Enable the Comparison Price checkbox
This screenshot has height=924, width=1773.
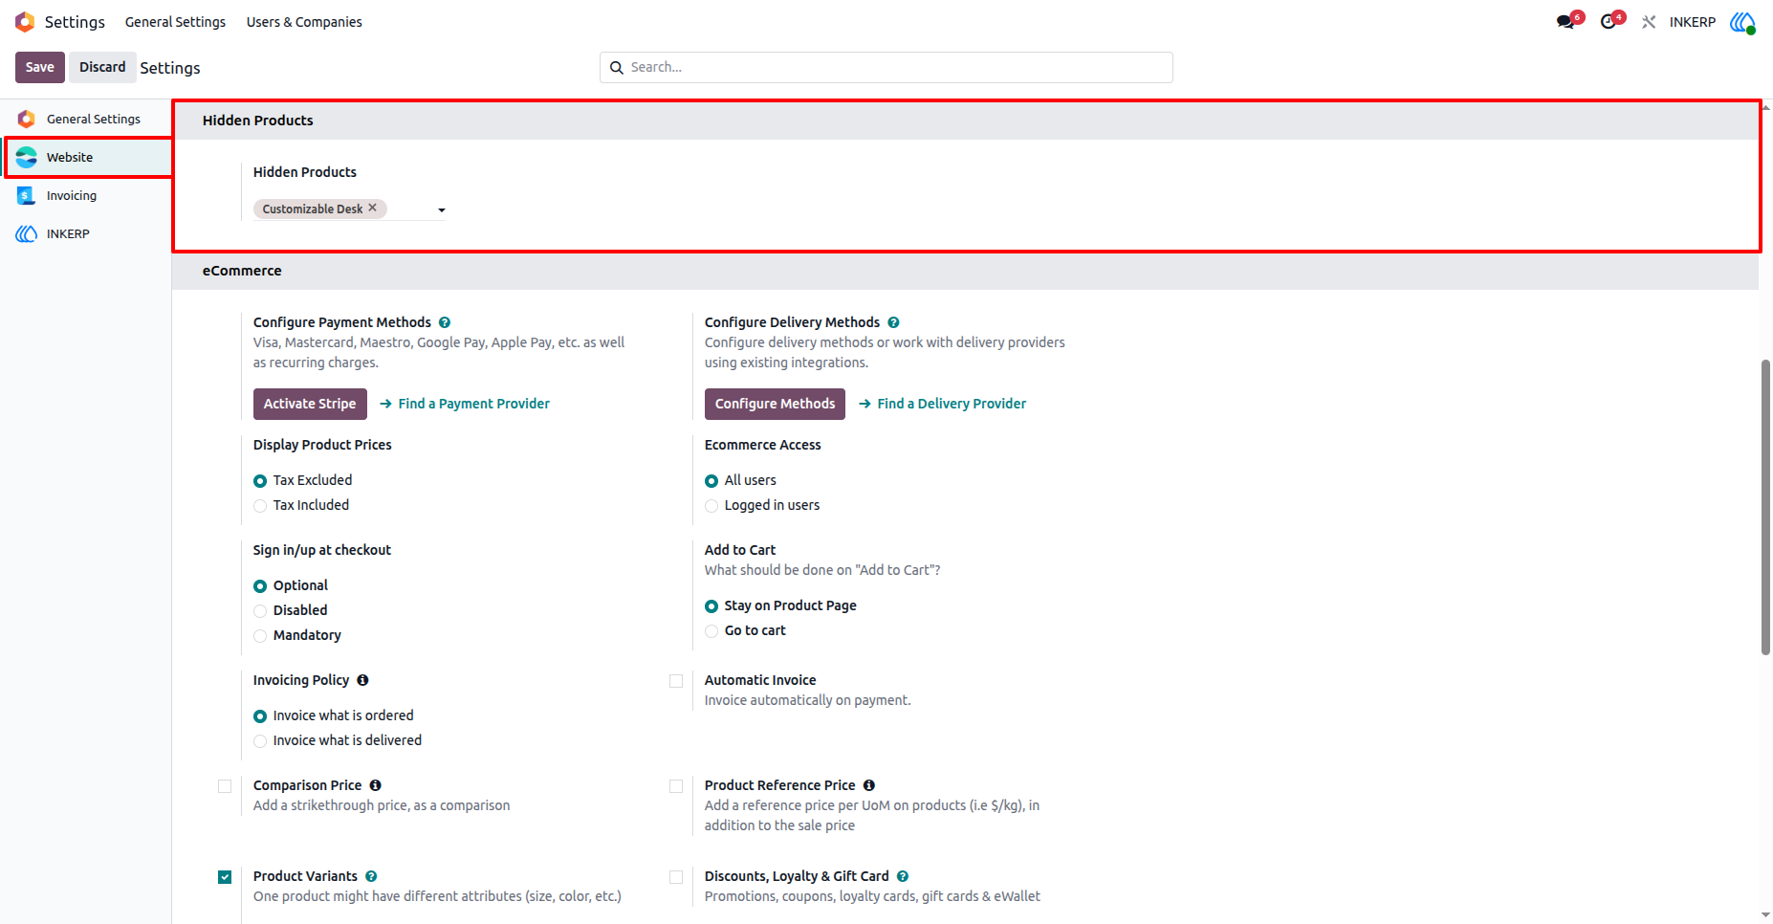coord(225,786)
